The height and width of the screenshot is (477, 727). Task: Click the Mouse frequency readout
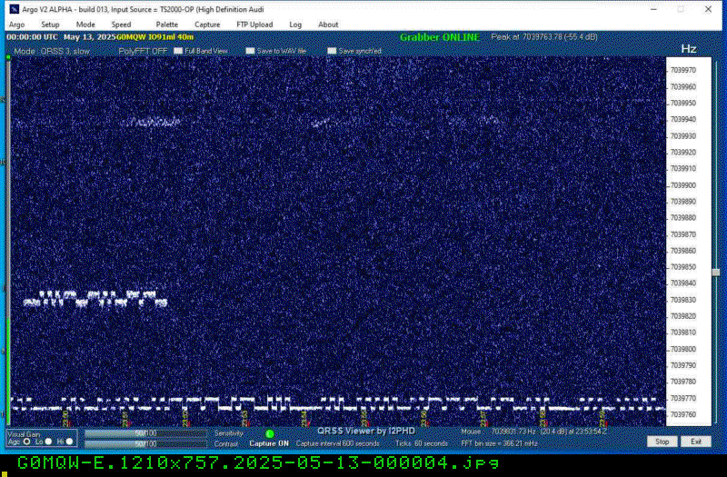[x=534, y=432]
